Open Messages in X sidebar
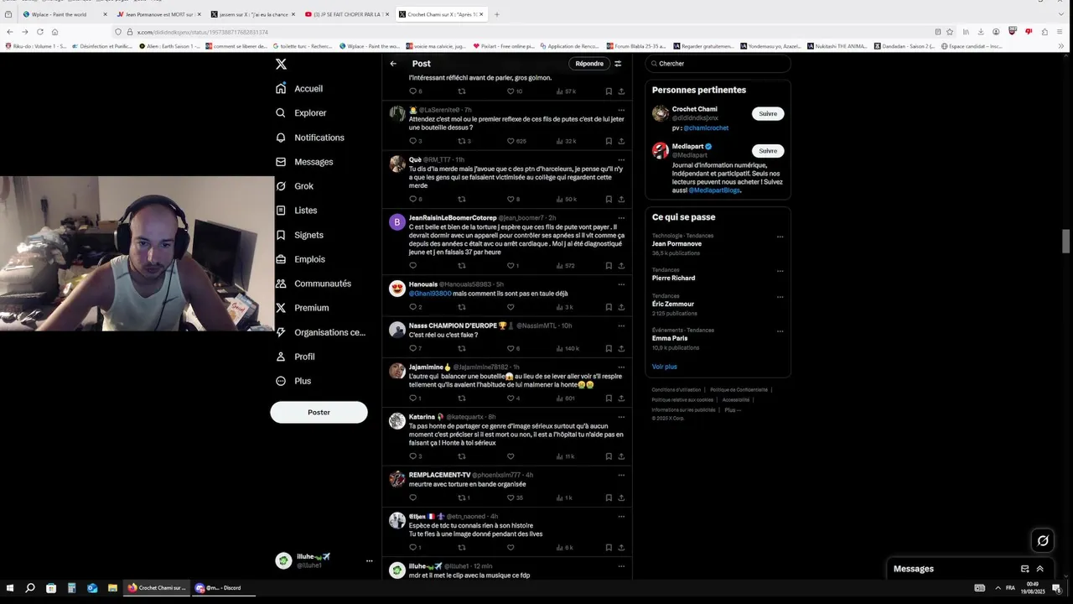The height and width of the screenshot is (604, 1073). click(305, 162)
